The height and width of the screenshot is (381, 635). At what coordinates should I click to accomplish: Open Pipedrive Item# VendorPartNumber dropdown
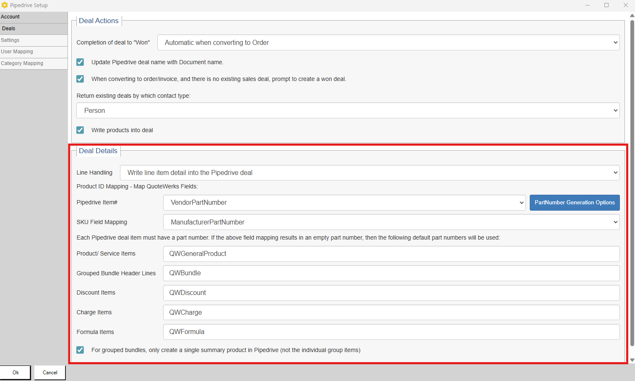point(344,203)
